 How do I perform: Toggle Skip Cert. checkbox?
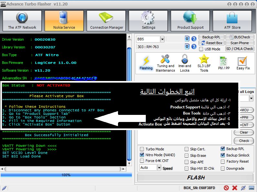pos(186,149)
